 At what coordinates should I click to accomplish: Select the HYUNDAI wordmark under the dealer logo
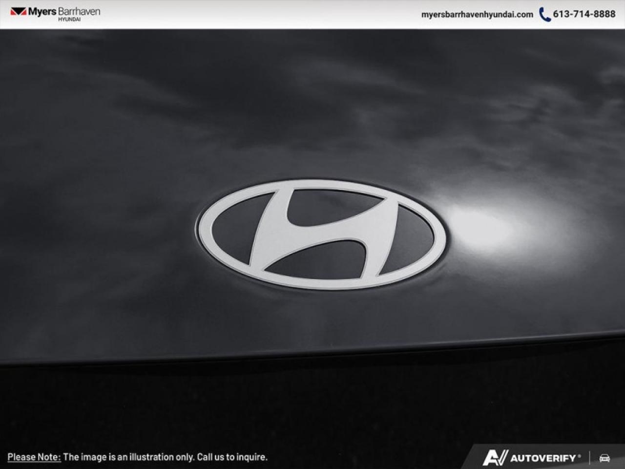pos(69,19)
